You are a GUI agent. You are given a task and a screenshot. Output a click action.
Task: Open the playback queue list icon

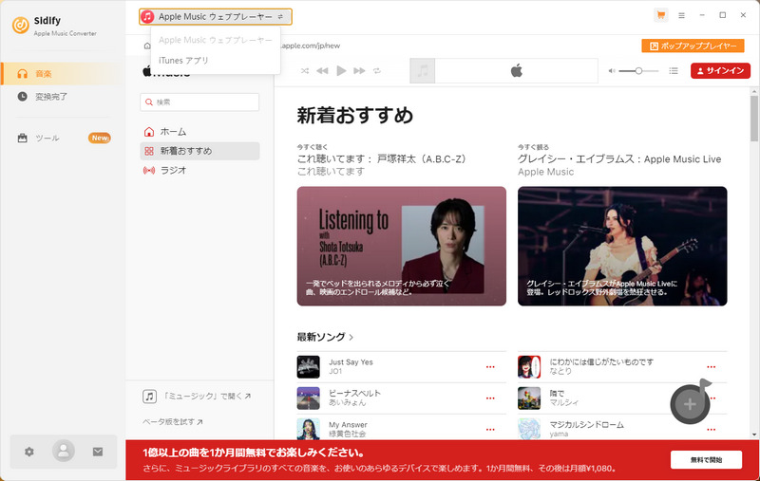pyautogui.click(x=674, y=70)
